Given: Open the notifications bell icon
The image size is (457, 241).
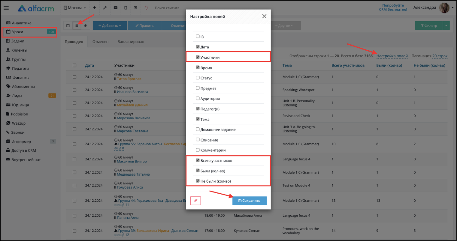Looking at the screenshot, I should pos(146,8).
